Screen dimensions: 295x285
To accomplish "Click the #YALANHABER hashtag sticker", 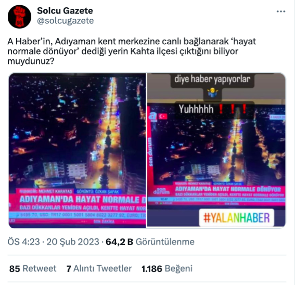I will (237, 218).
